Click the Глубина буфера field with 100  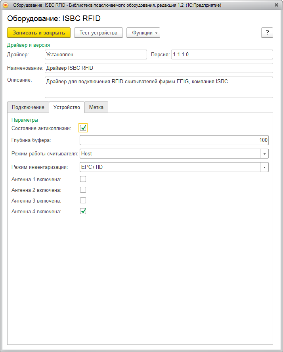click(x=174, y=140)
